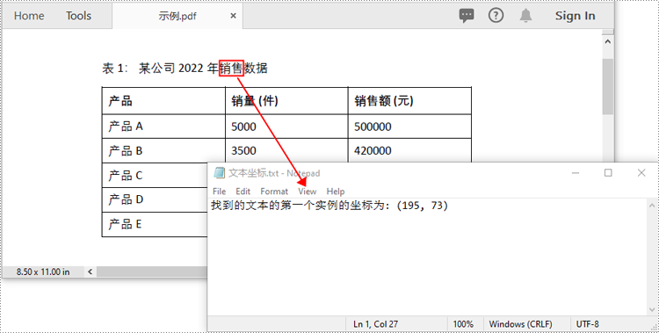
Task: Click the 产品 C cell
Action: [x=155, y=176]
